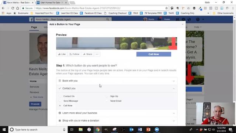Click the Call Now preview button
Screen dimensions: 236x133
(154, 54)
